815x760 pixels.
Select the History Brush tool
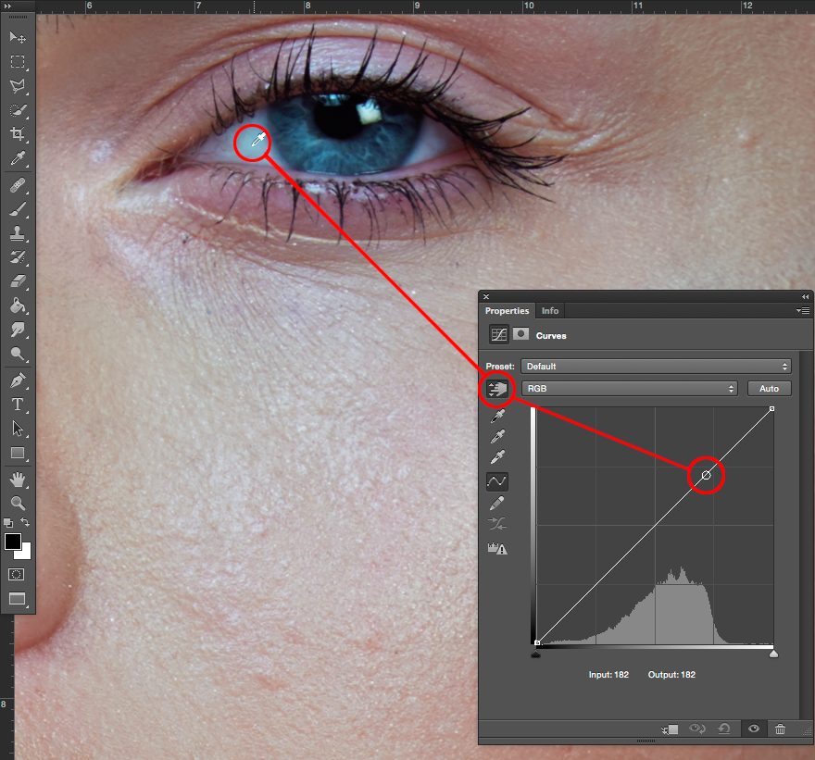18,257
